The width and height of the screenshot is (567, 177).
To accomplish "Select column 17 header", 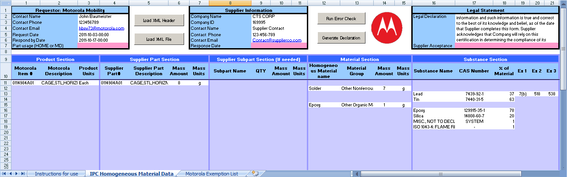I will [x=474, y=3].
